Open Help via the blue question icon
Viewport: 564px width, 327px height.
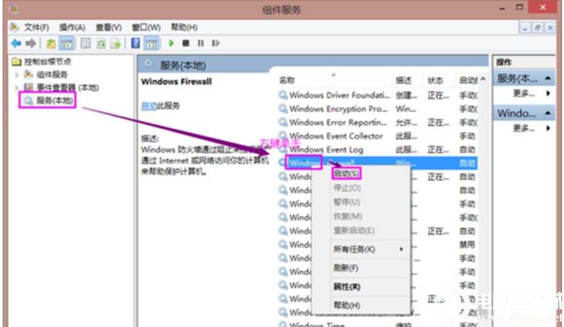(x=135, y=43)
